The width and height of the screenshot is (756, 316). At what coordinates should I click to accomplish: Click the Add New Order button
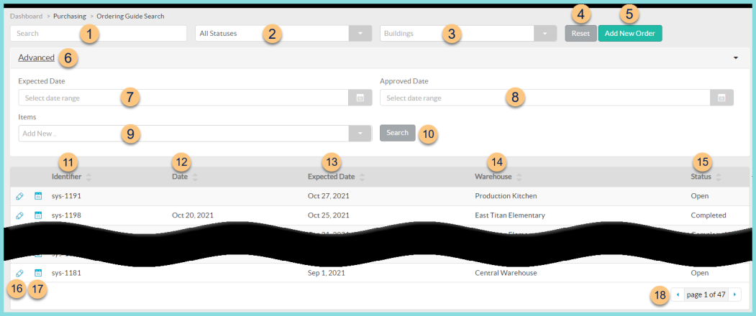(630, 34)
